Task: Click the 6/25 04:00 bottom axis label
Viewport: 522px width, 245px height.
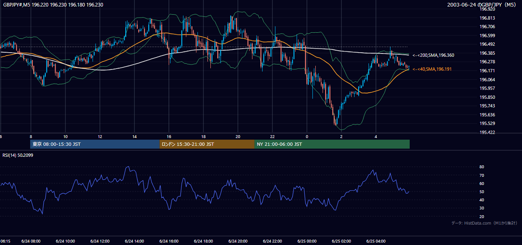Action: click(x=376, y=241)
